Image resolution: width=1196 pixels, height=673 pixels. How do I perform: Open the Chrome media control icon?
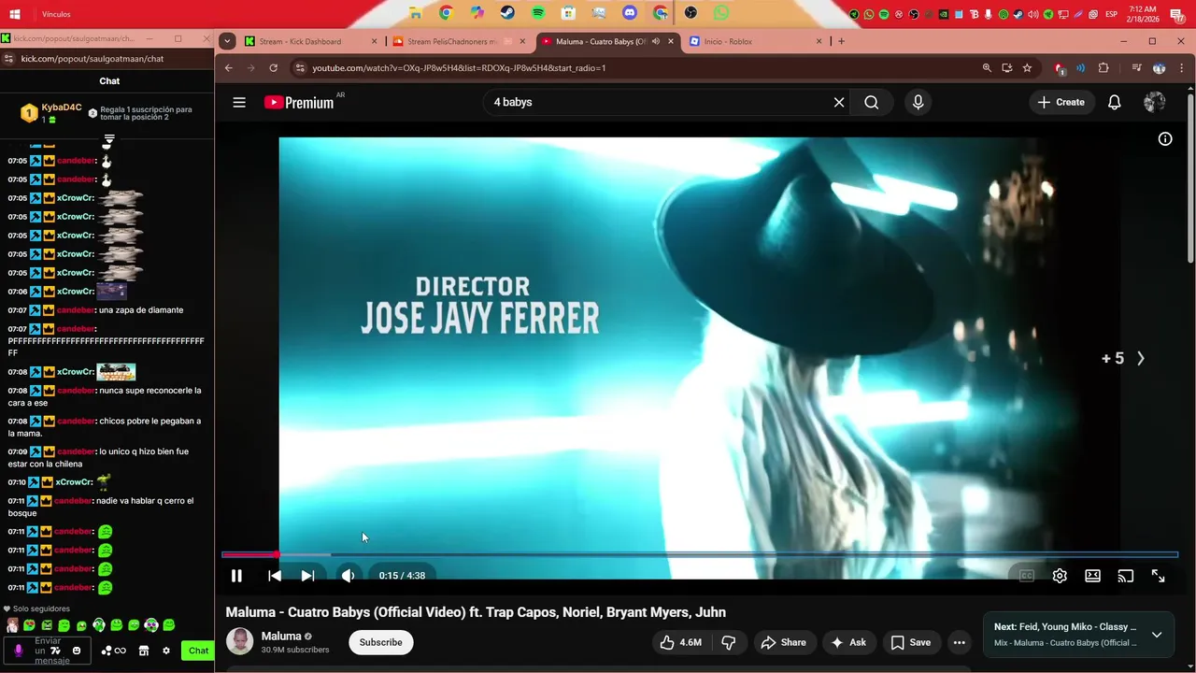click(1136, 68)
